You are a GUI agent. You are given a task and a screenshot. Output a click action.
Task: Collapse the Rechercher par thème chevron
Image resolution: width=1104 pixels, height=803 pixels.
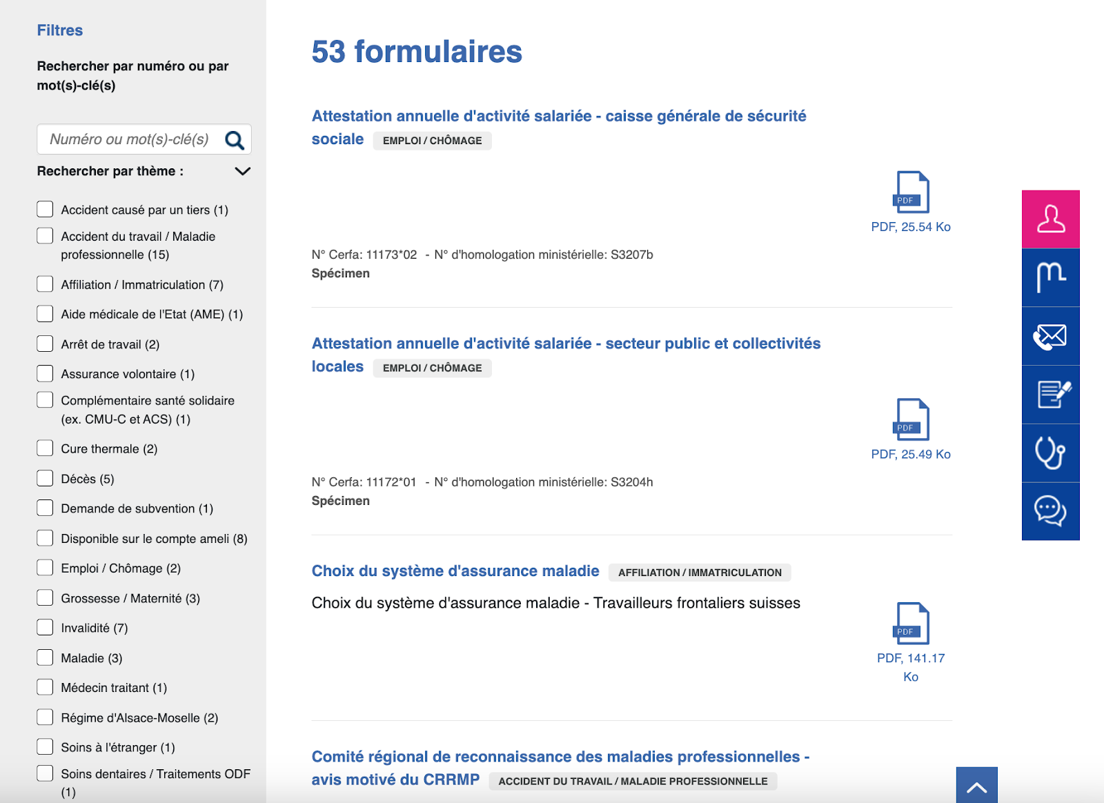242,171
